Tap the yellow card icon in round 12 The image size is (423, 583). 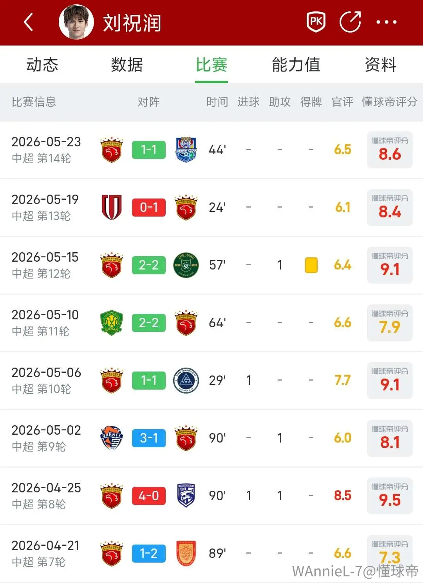pos(311,265)
